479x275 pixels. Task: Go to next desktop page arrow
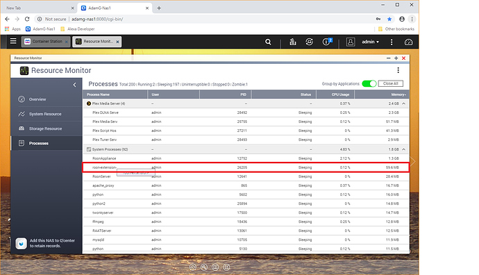413,161
